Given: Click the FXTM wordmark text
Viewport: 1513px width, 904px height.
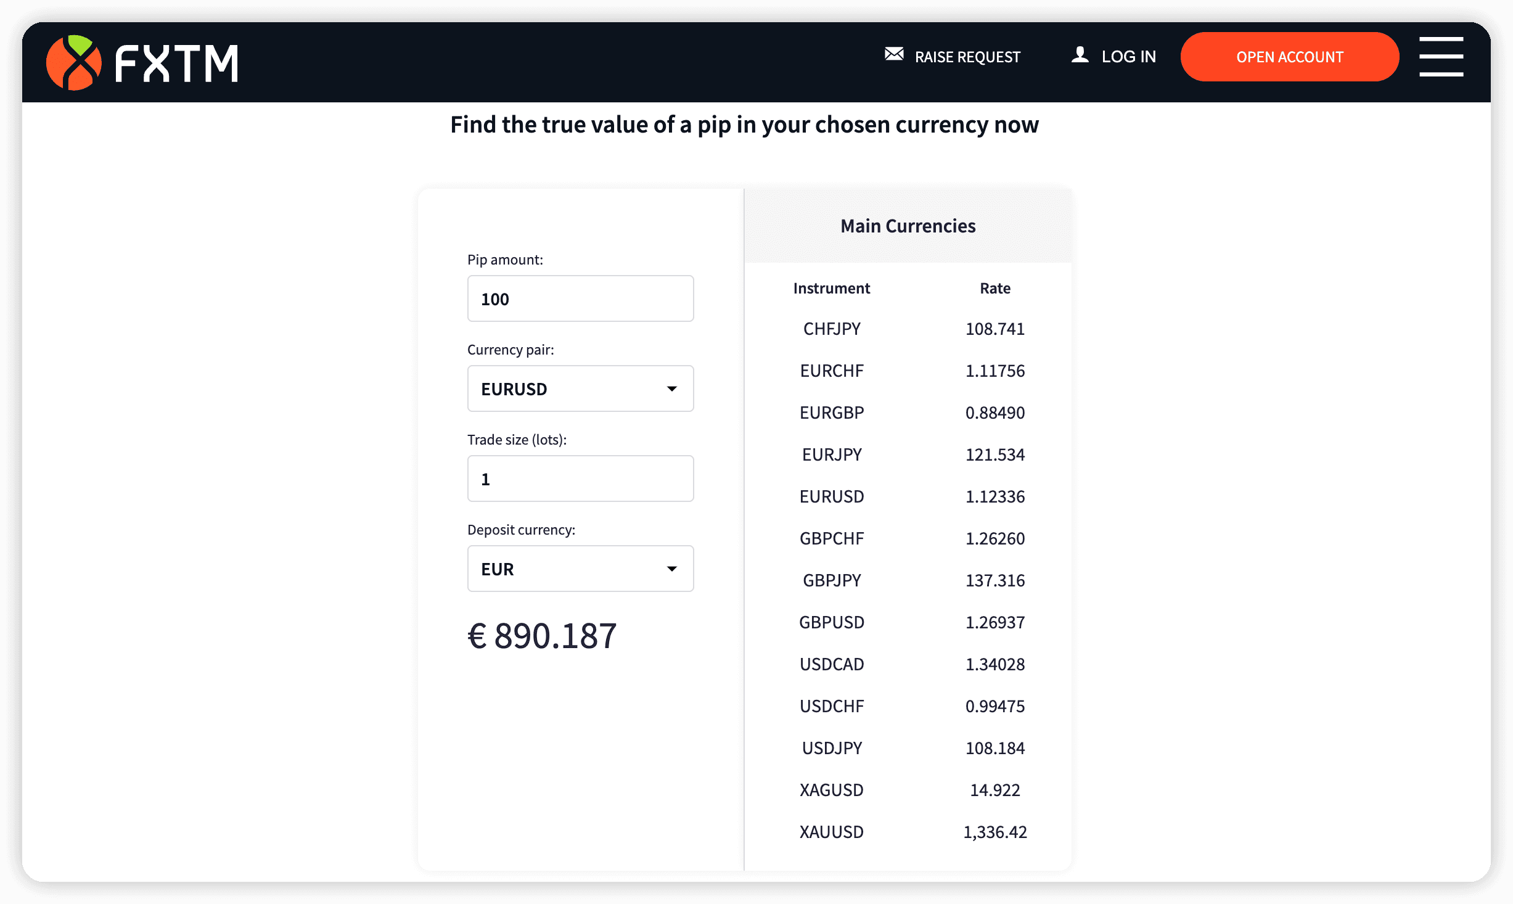Looking at the screenshot, I should [177, 64].
